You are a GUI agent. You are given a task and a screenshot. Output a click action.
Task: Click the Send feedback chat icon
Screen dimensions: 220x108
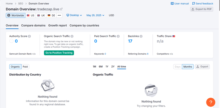[x=194, y=4]
